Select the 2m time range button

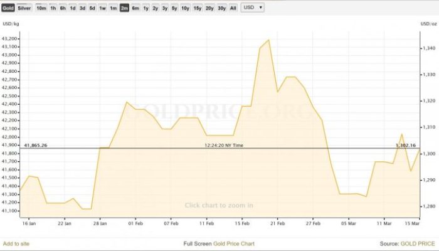[x=124, y=8]
